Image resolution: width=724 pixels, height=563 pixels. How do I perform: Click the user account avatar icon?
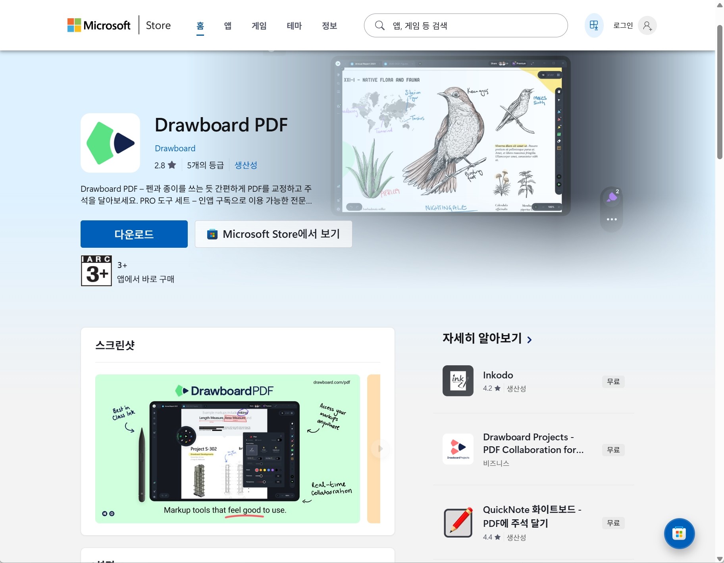[x=647, y=25]
